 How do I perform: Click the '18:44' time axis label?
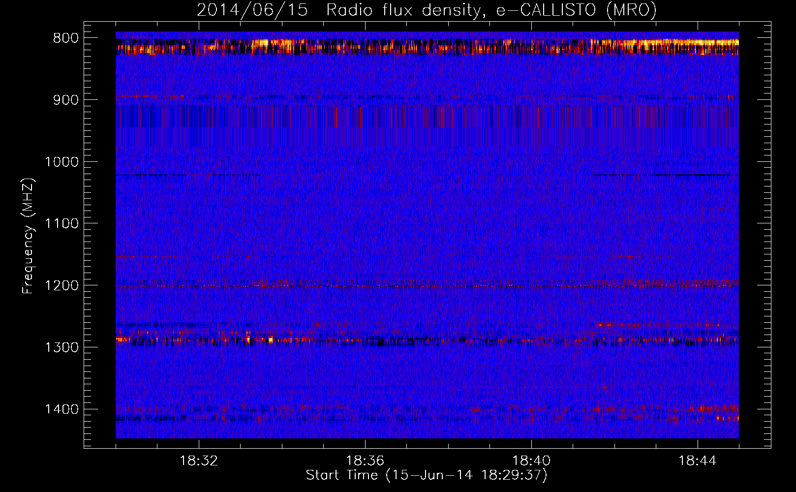pyautogui.click(x=698, y=461)
